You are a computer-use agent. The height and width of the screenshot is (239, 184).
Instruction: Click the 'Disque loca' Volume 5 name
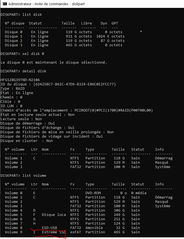click(54, 215)
